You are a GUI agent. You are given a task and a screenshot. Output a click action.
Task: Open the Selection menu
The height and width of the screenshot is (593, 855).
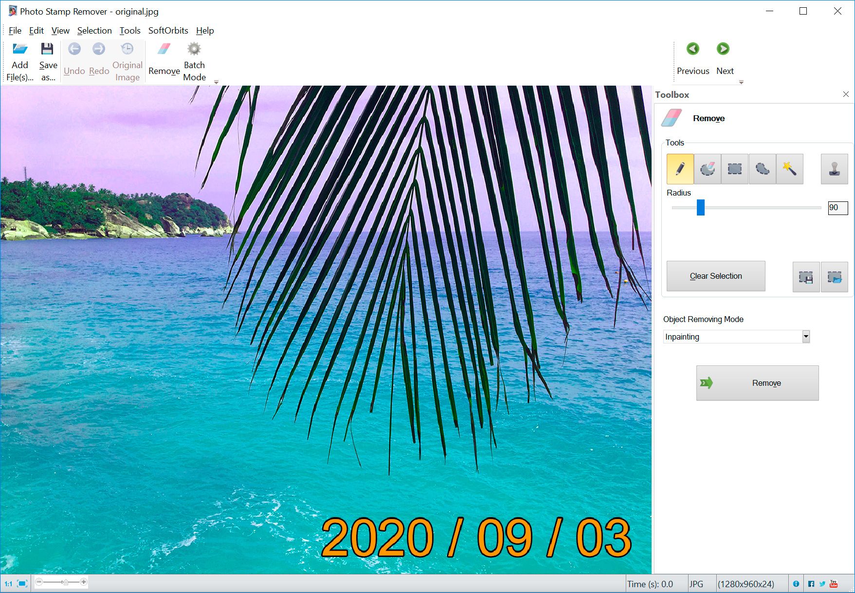[x=94, y=30]
